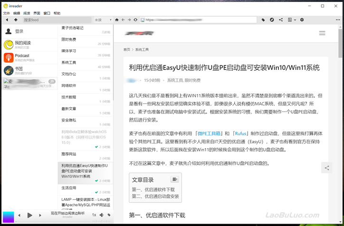Reload the page with the refresh icon
The height and width of the screenshot is (226, 344).
[135, 20]
